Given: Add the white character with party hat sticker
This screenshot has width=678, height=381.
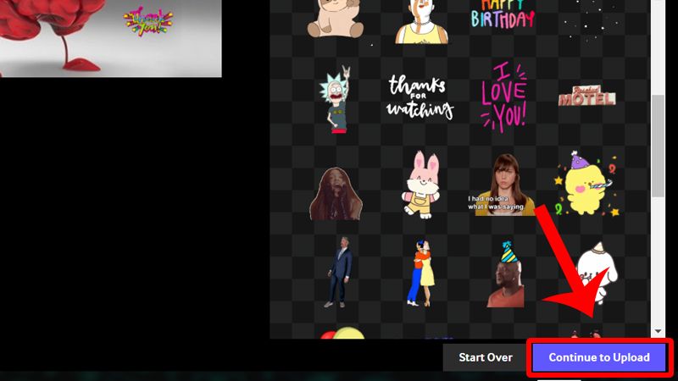Looking at the screenshot, I should click(x=591, y=269).
